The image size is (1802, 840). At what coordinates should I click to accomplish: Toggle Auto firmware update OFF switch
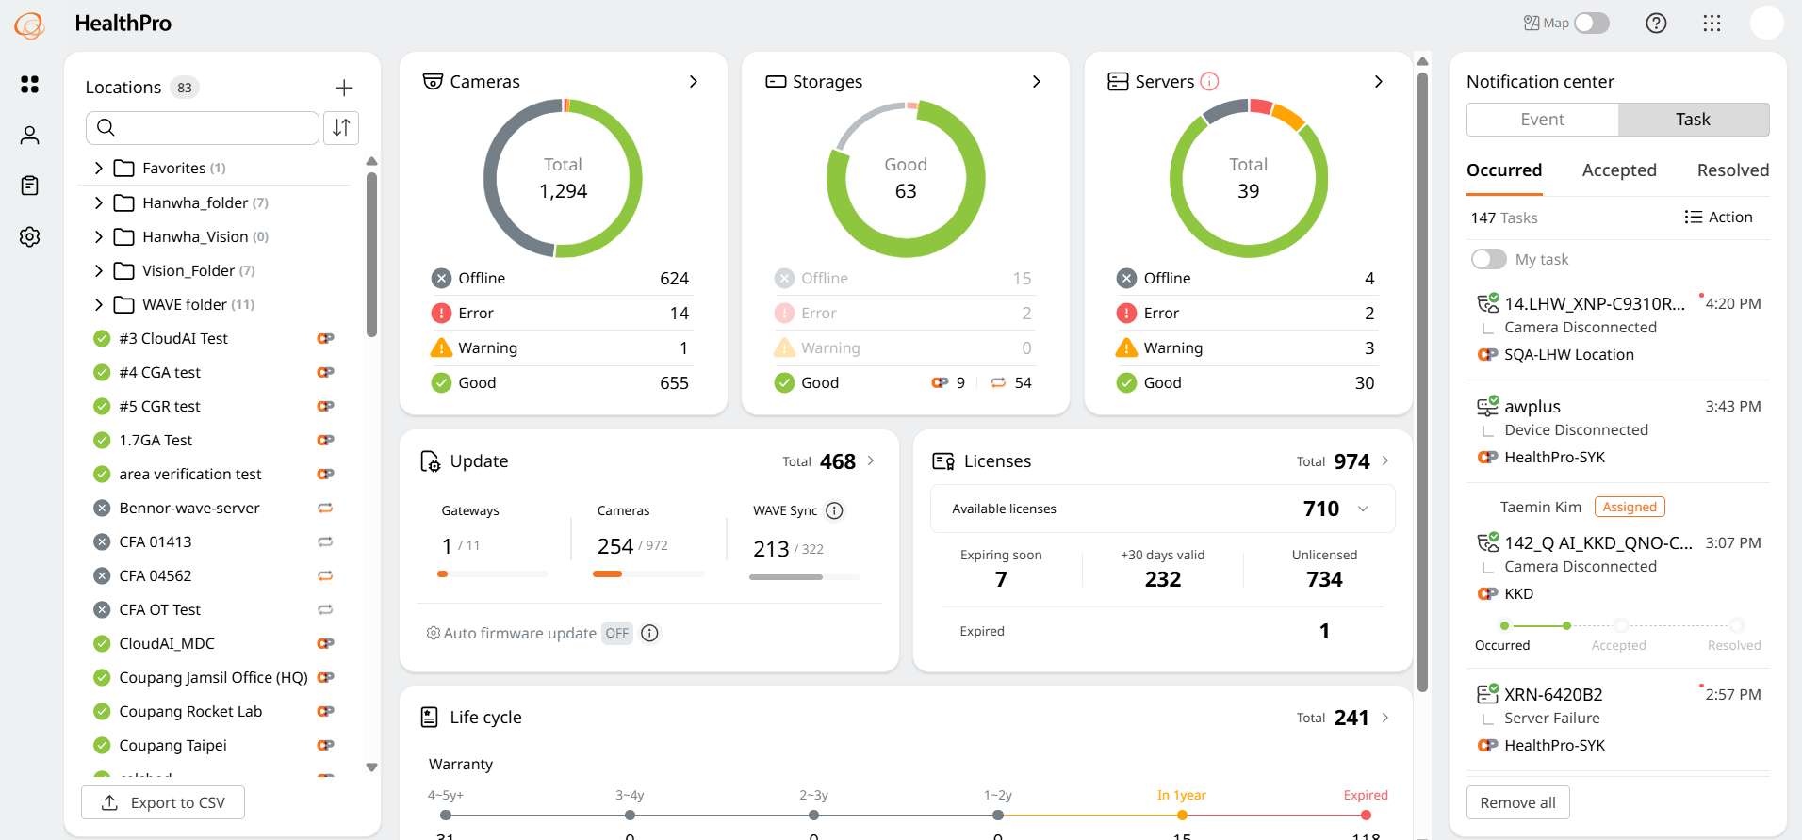[x=617, y=633]
